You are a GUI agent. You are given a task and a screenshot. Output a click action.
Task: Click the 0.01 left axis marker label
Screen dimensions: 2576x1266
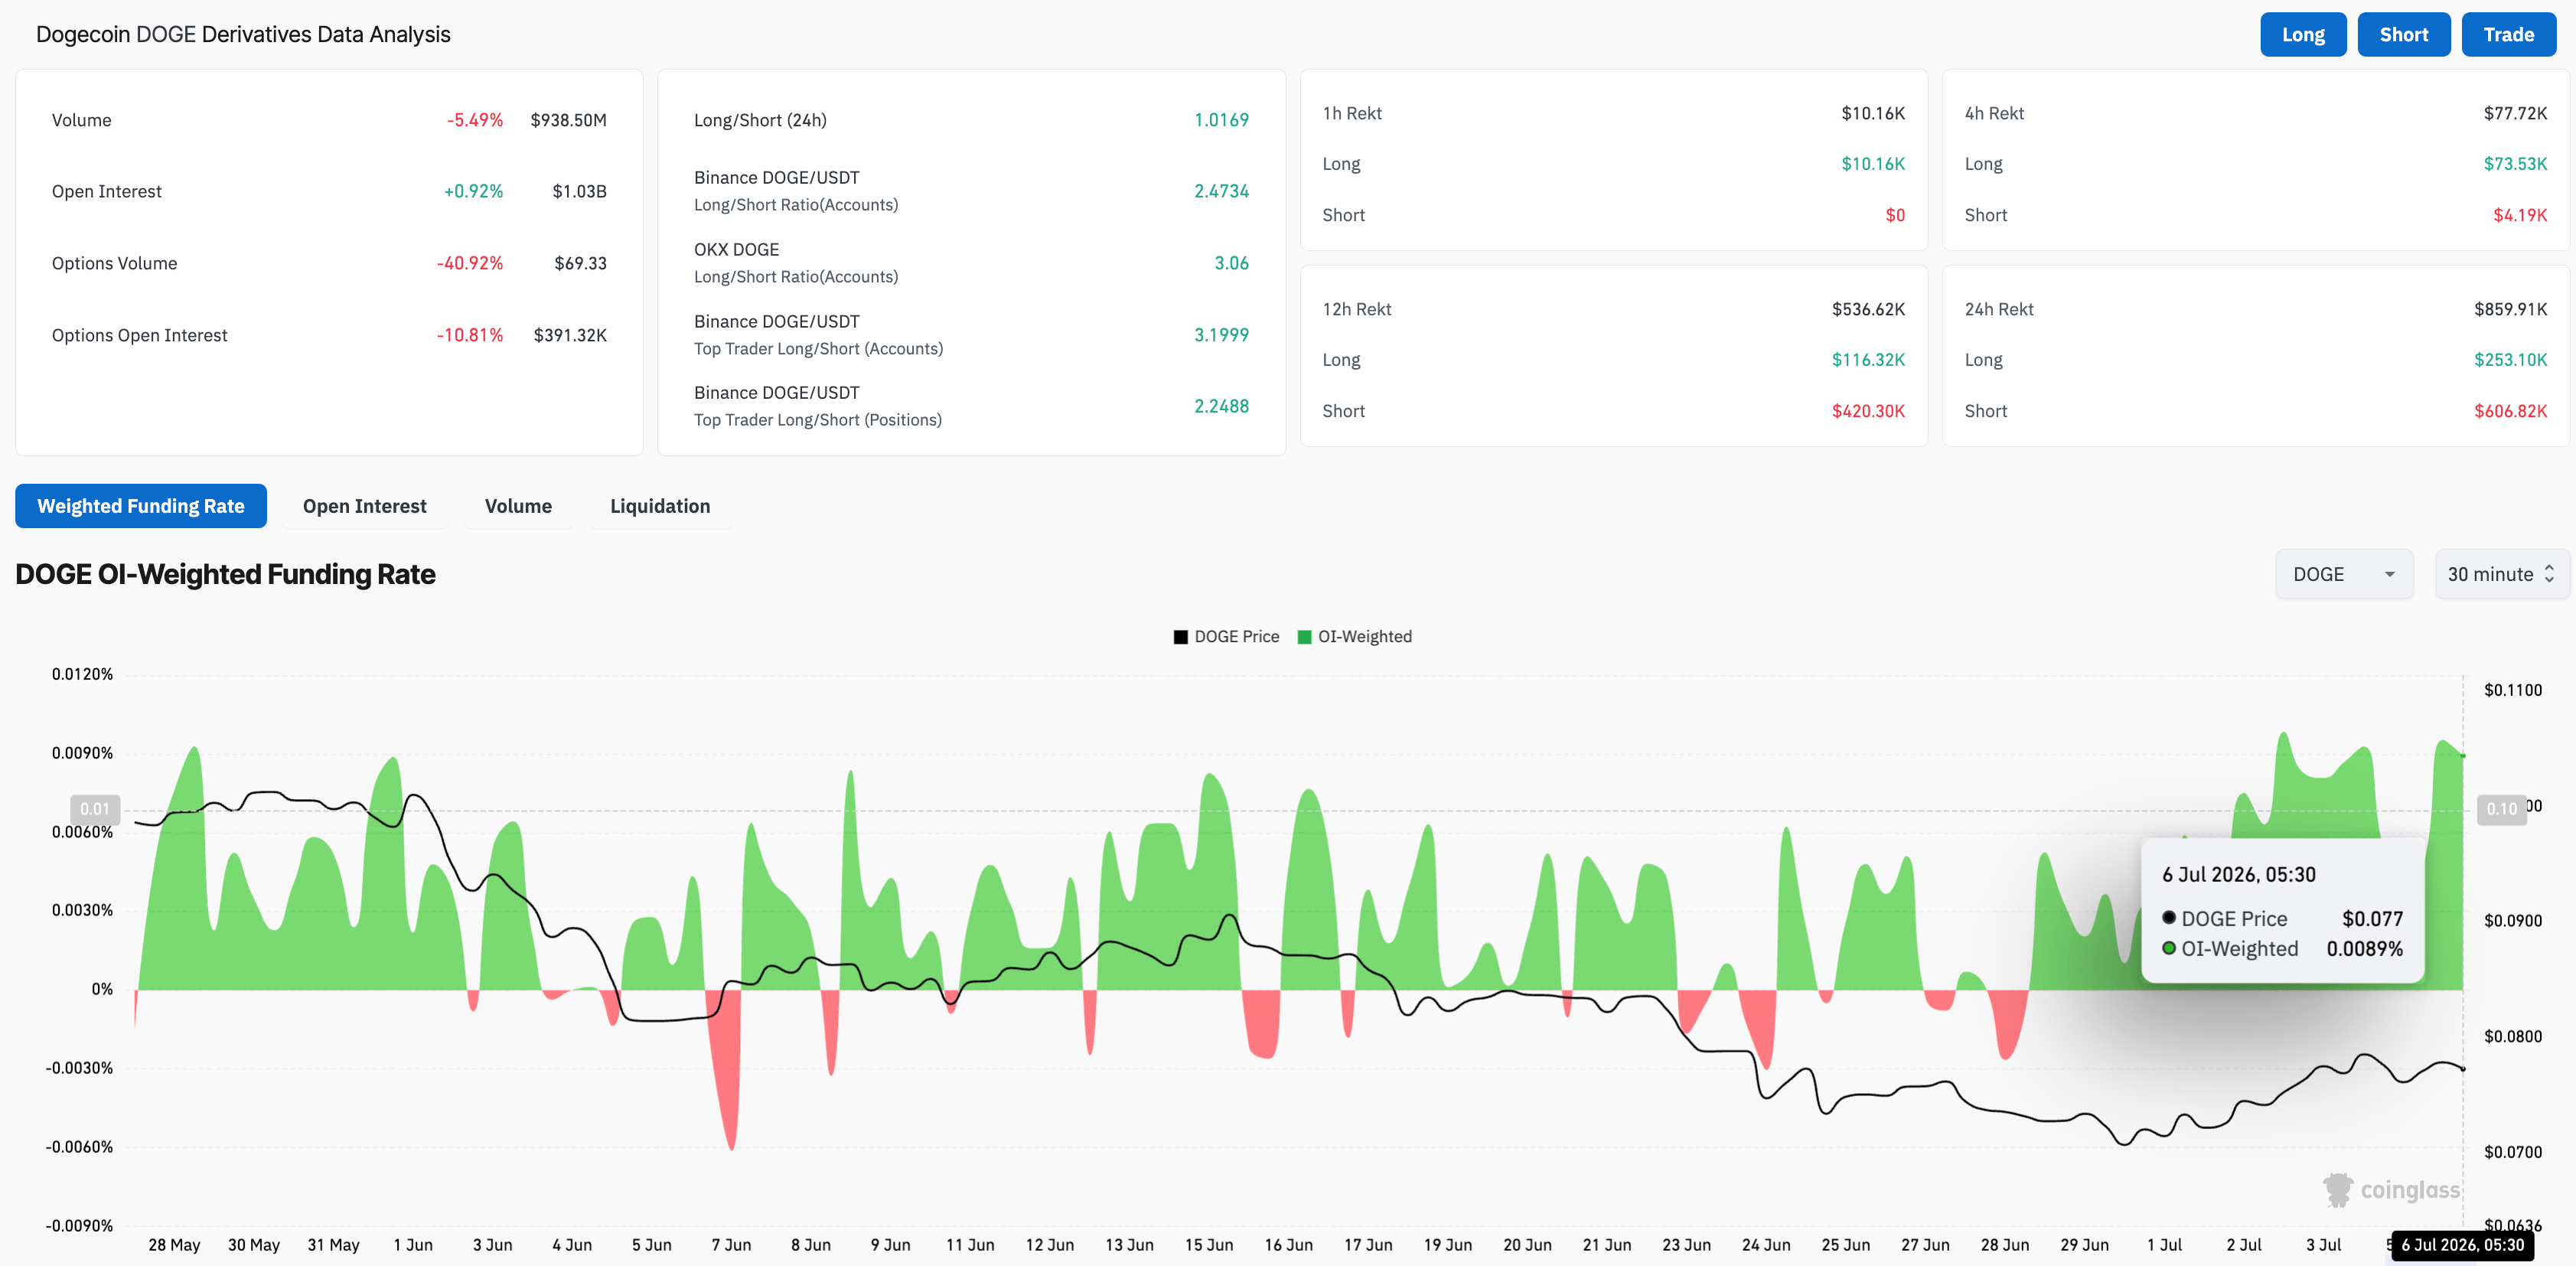coord(95,809)
